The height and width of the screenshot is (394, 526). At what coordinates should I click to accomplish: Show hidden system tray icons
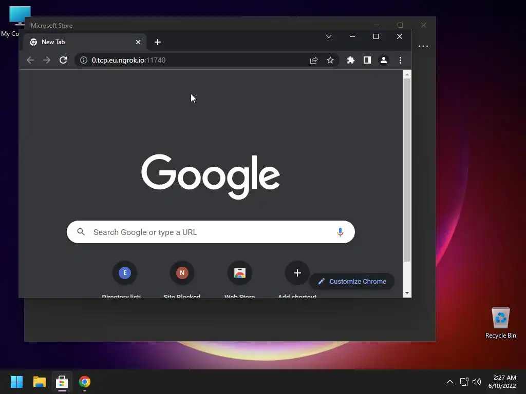click(x=450, y=382)
